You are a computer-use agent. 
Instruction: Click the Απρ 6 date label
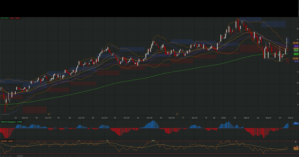290,118
